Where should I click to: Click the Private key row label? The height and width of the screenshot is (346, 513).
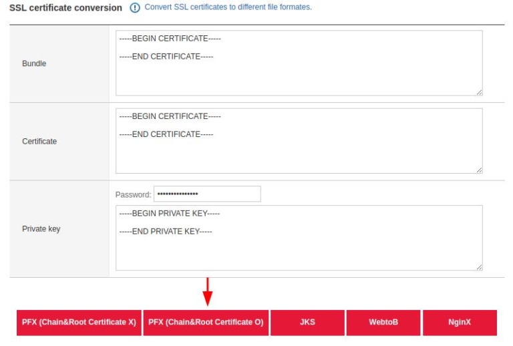[x=41, y=229]
